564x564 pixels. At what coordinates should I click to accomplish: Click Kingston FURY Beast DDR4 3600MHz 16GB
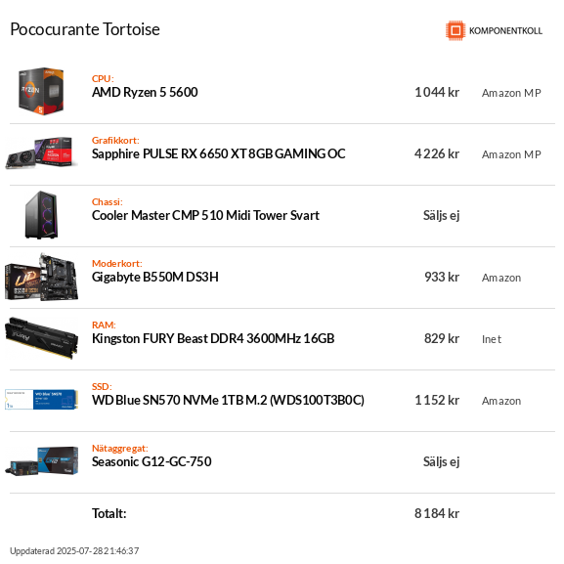click(x=213, y=339)
